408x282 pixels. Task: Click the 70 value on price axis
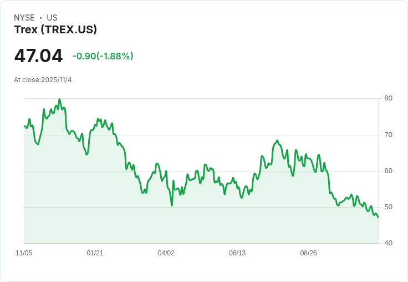point(388,135)
